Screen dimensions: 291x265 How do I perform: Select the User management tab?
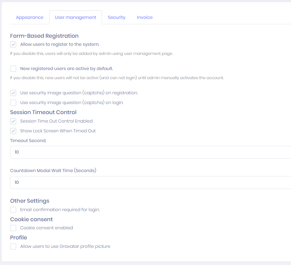pyautogui.click(x=75, y=17)
